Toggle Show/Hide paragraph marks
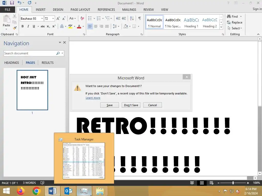The width and height of the screenshot is (262, 196). (x=140, y=18)
